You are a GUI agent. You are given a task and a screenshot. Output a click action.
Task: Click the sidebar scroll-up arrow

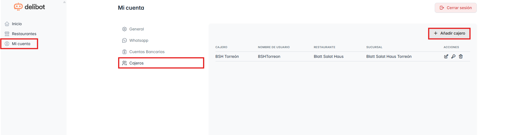pos(64,2)
